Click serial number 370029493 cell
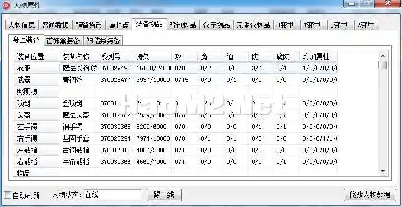402x207 pixels. 115,68
